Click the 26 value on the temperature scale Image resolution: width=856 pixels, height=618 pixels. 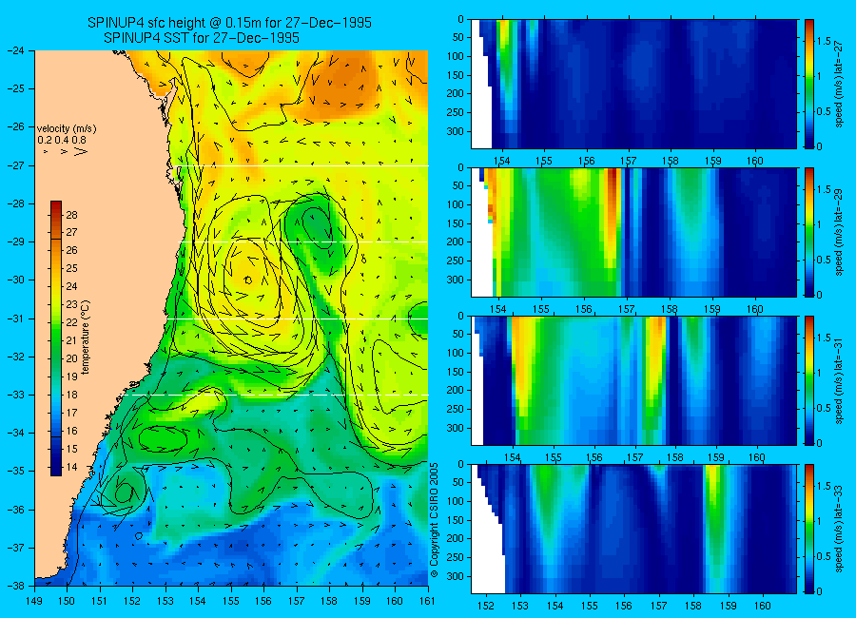coord(71,251)
